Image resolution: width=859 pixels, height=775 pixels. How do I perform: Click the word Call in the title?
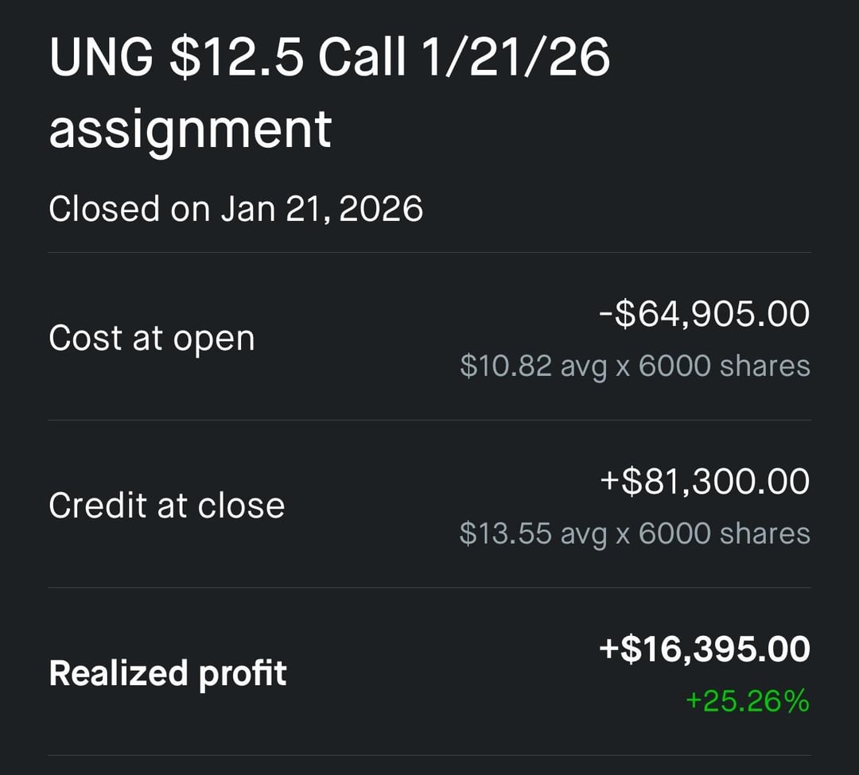(x=361, y=58)
